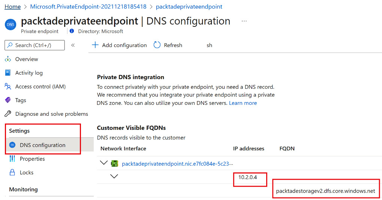Click the Diagnose and solve problems wrench icon
The width and height of the screenshot is (382, 200).
7,114
